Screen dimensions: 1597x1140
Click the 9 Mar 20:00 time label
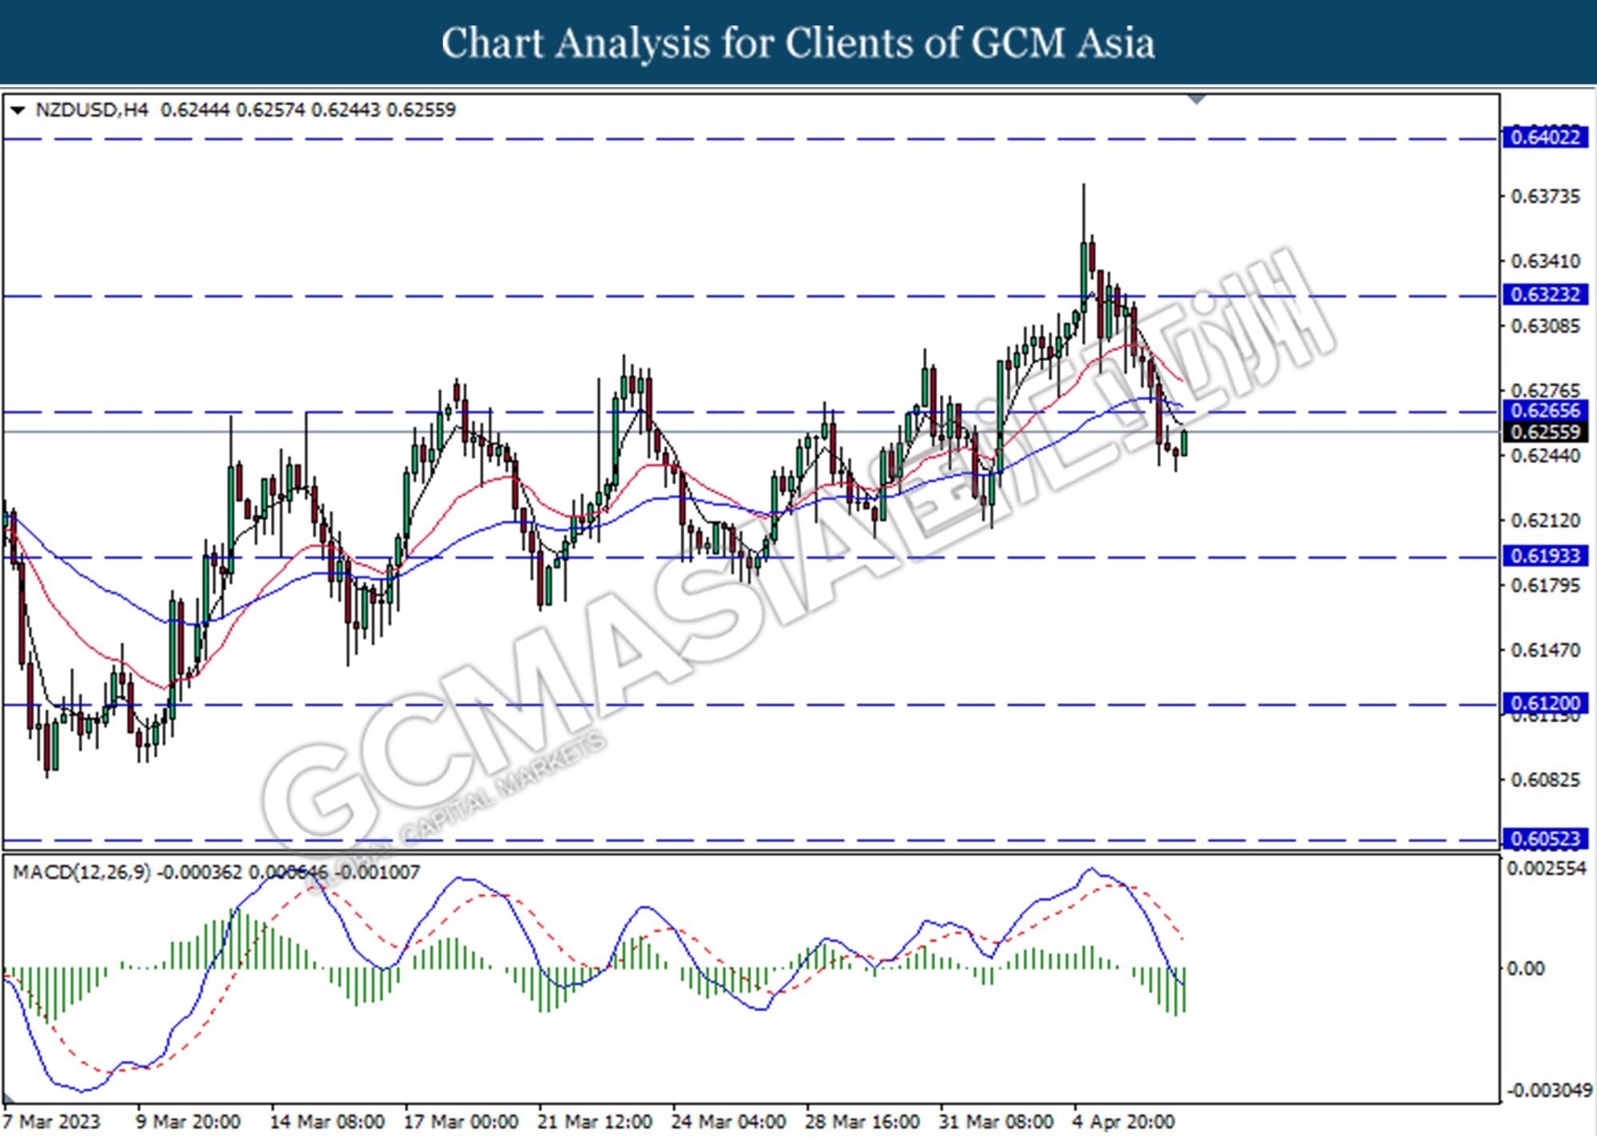pyautogui.click(x=188, y=1122)
